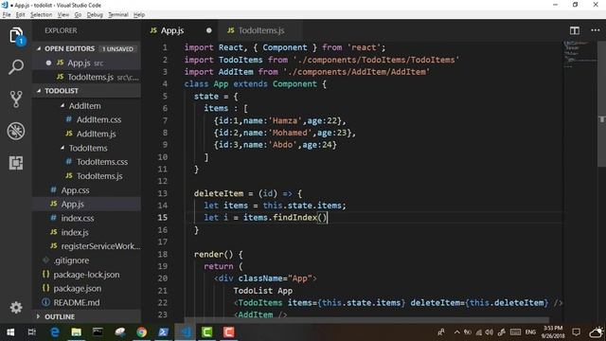Click the code minimap preview
Screen dimensions: 606x341
tap(579, 54)
